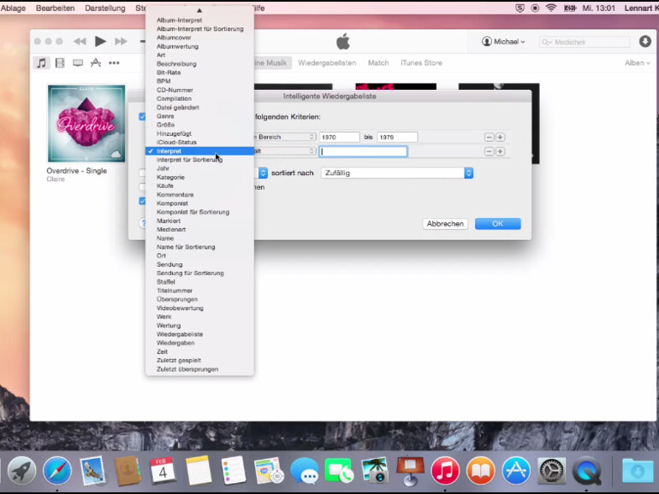
Task: Launch Launchpad from the Dock
Action: click(21, 470)
